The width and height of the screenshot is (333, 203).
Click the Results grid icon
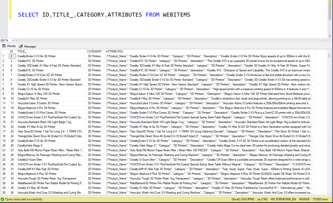click(x=4, y=46)
